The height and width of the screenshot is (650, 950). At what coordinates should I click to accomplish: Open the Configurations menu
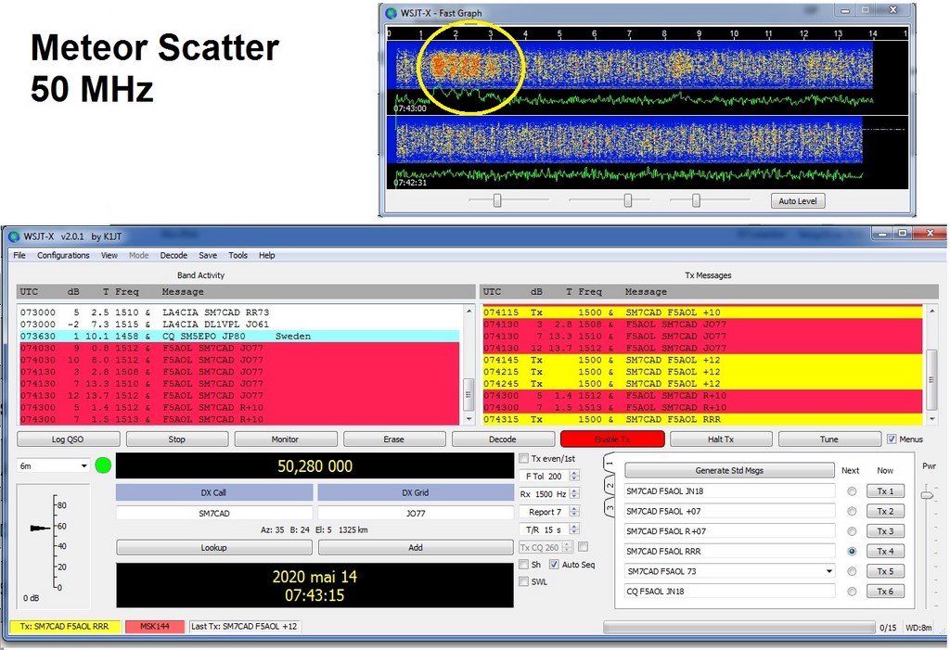point(63,255)
